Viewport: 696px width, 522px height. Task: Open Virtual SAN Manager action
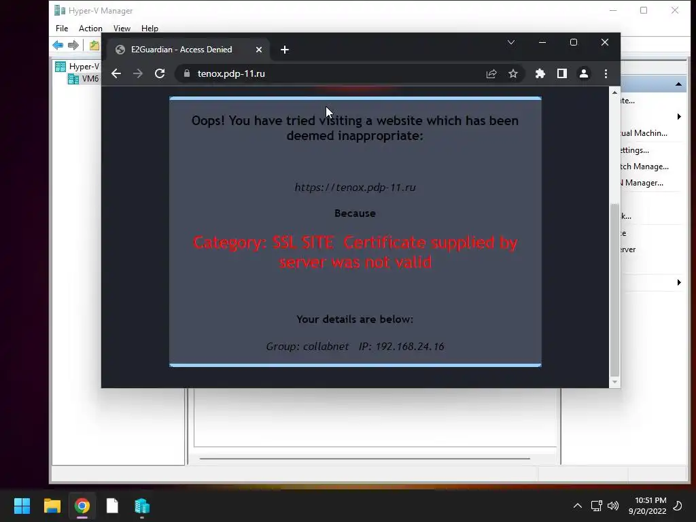click(642, 183)
